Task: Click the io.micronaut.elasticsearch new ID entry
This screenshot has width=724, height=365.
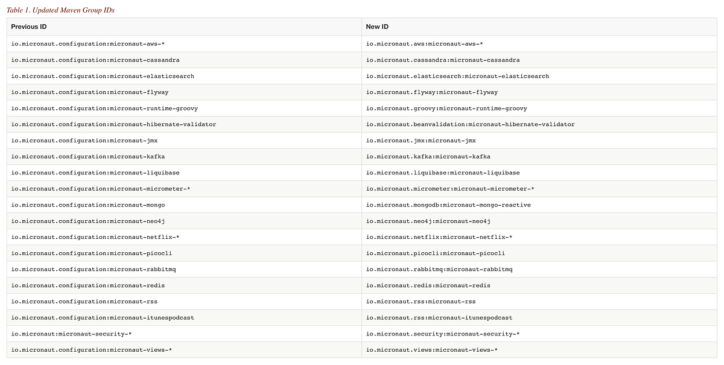Action: (x=457, y=76)
